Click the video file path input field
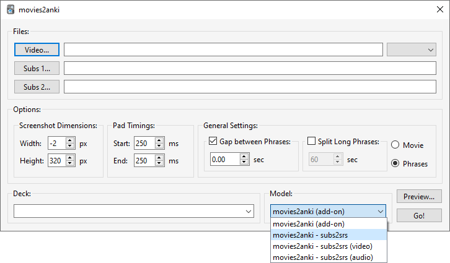Image resolution: width=450 pixels, height=263 pixels. click(223, 50)
